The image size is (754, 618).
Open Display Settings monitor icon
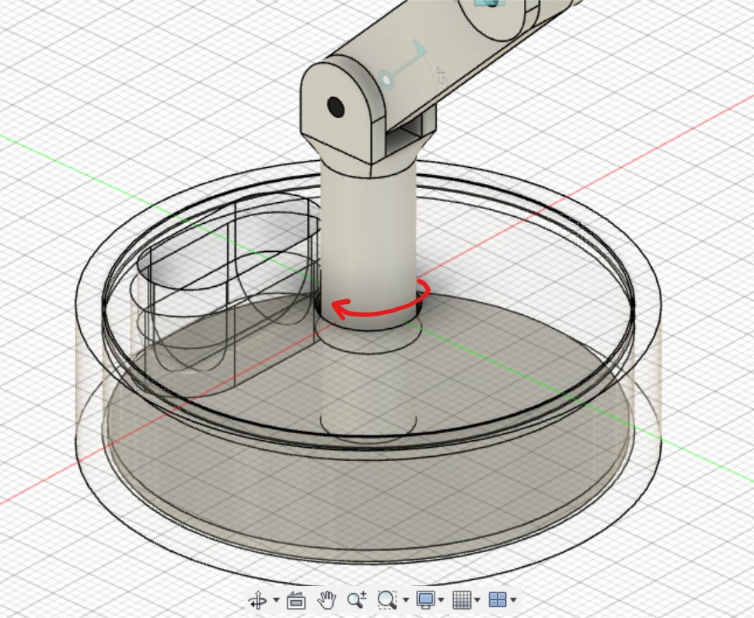point(425,600)
